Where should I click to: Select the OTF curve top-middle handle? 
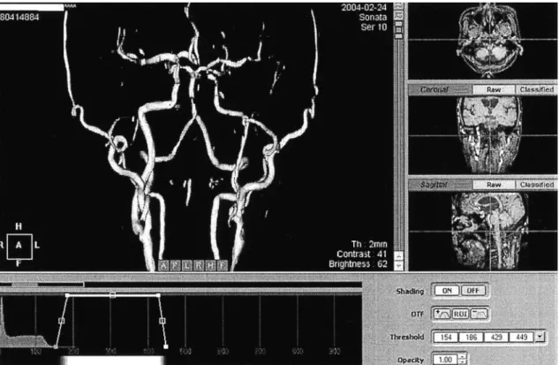point(113,294)
